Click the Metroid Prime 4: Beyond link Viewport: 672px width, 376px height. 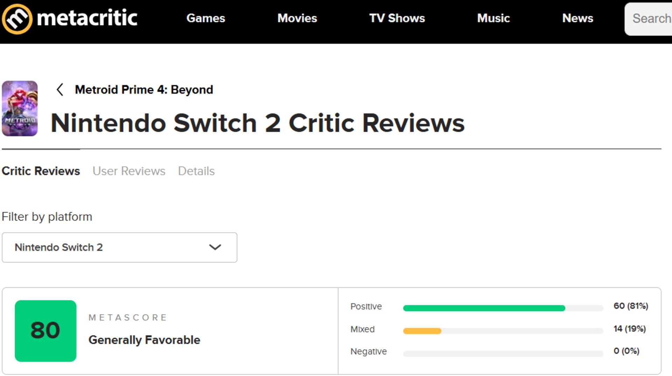pos(144,90)
